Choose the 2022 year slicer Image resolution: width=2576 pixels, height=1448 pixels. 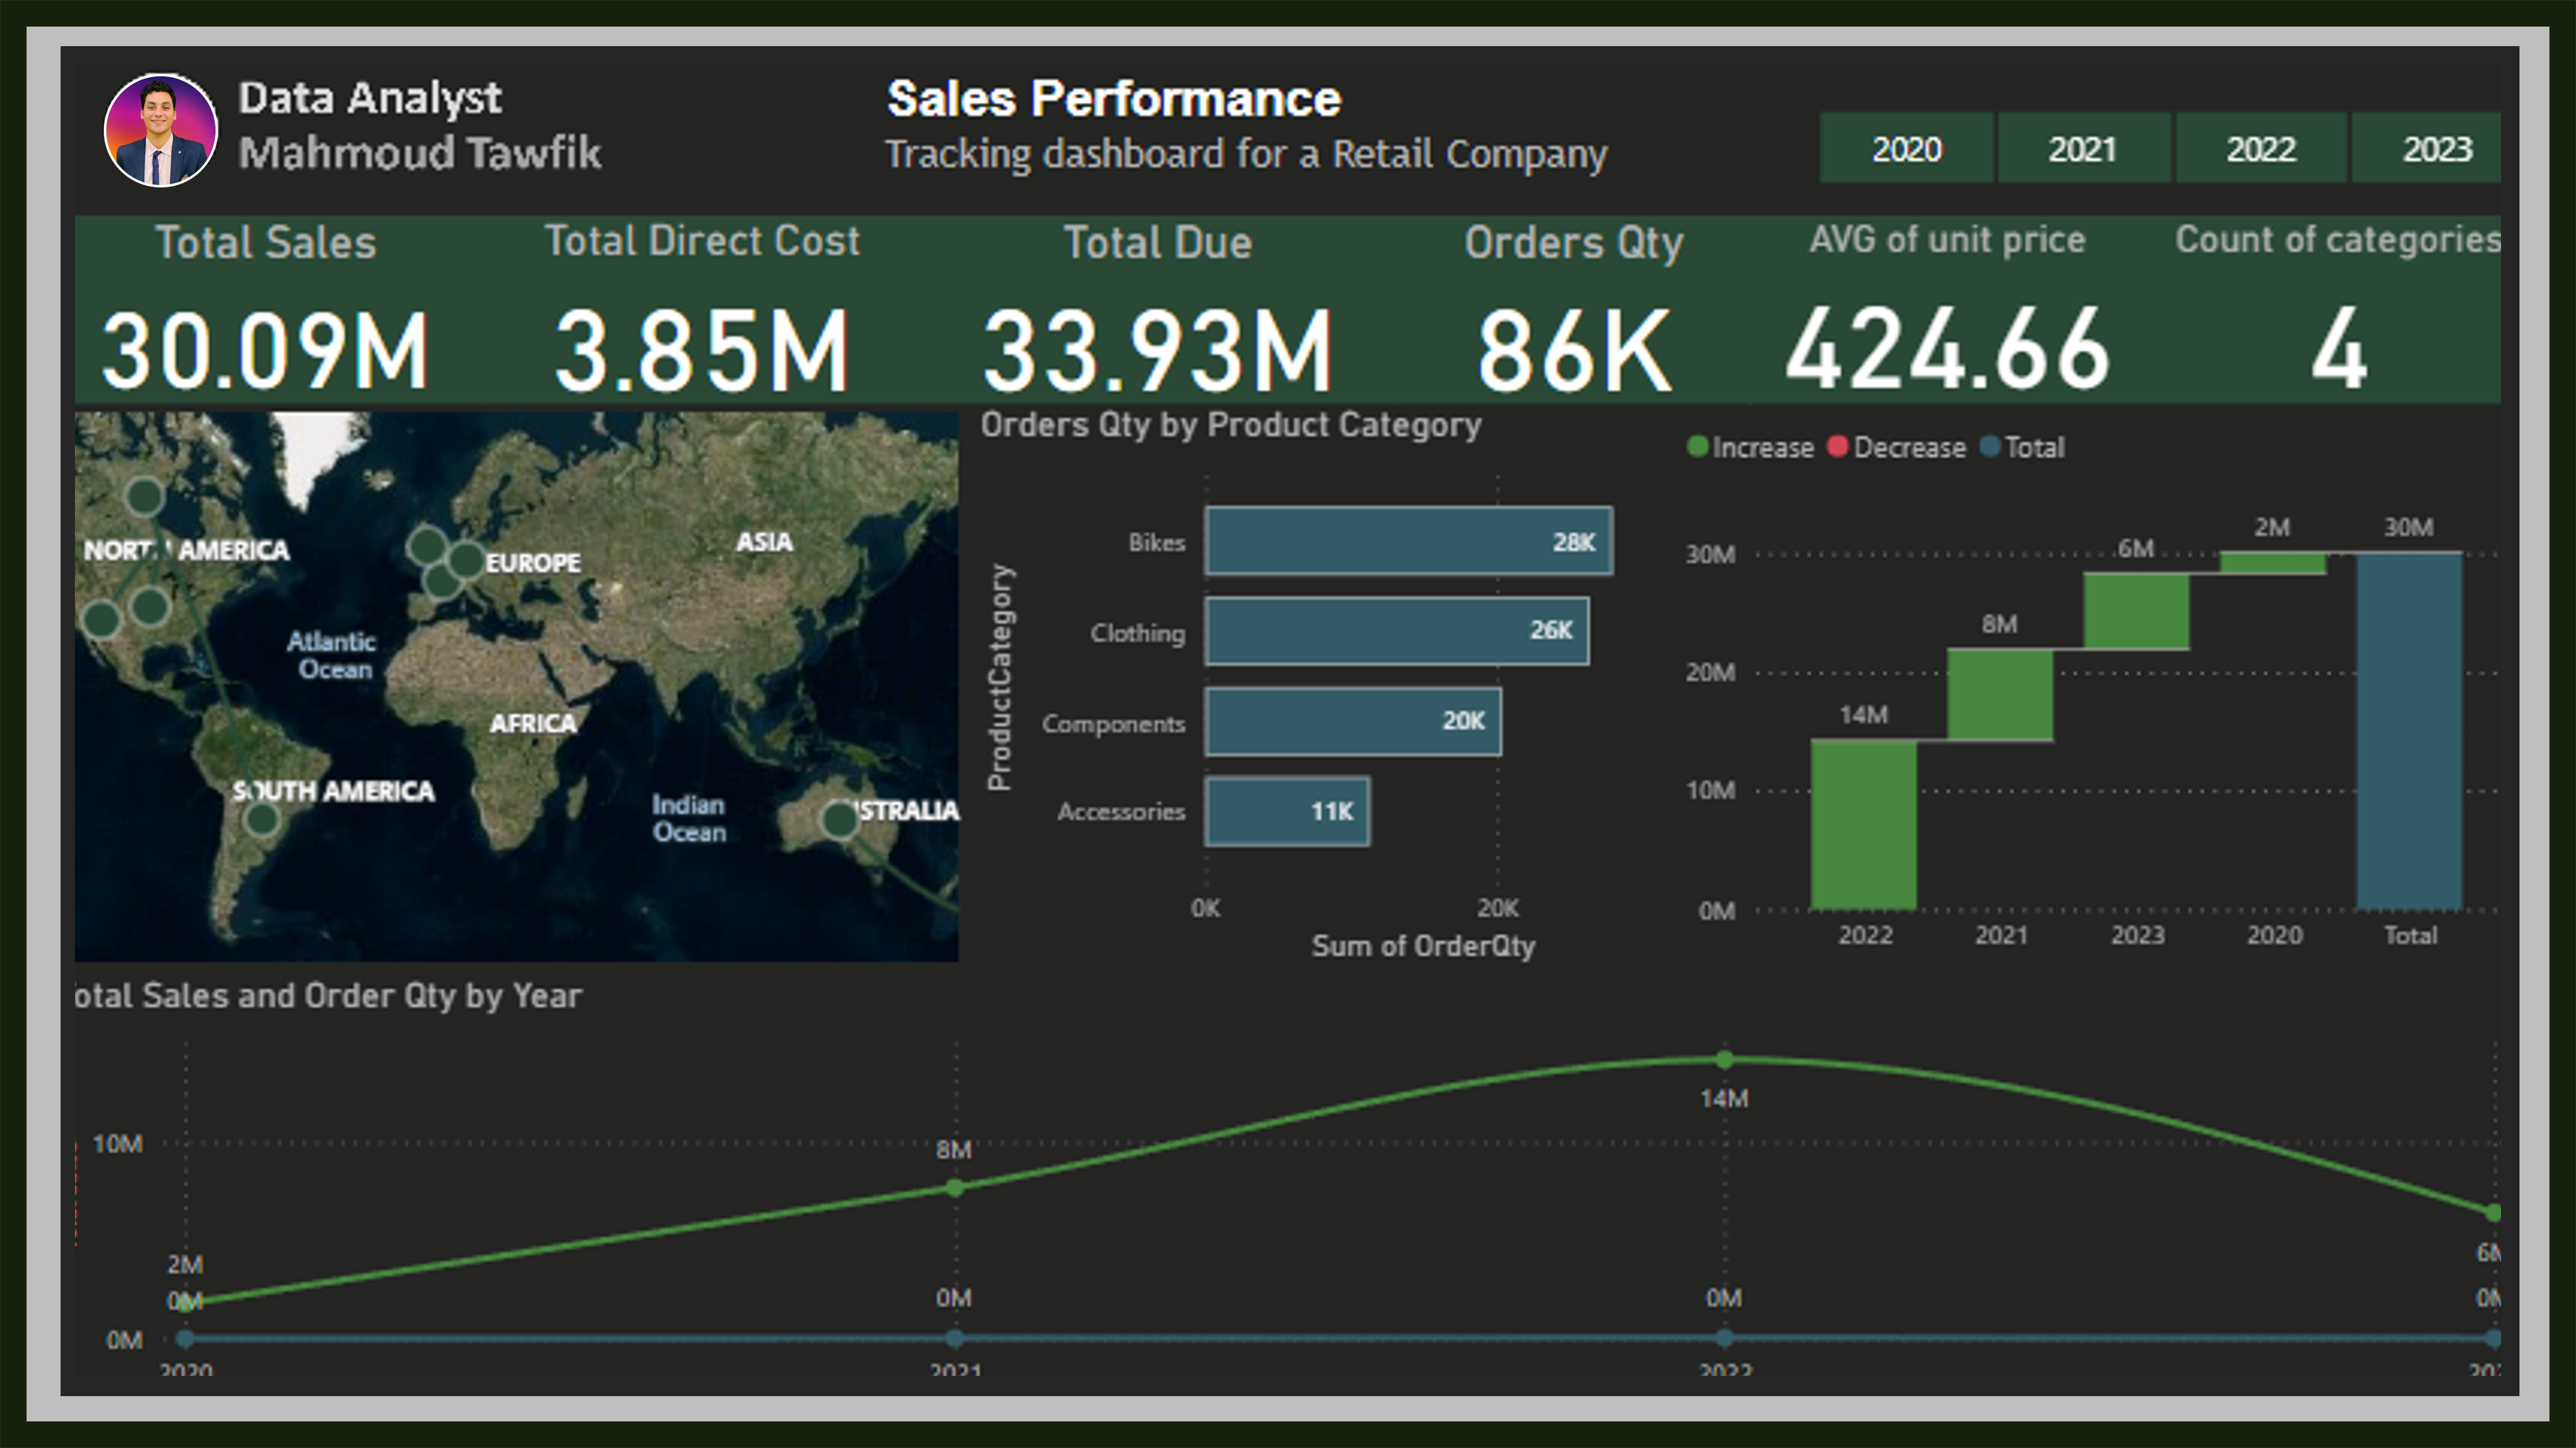[2260, 148]
